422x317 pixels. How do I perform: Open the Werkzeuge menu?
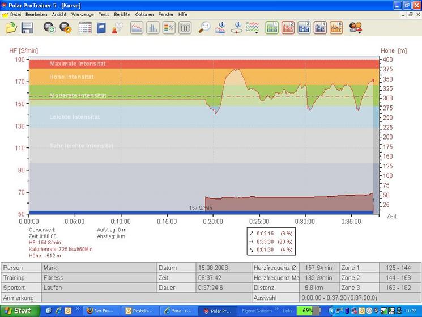(82, 14)
